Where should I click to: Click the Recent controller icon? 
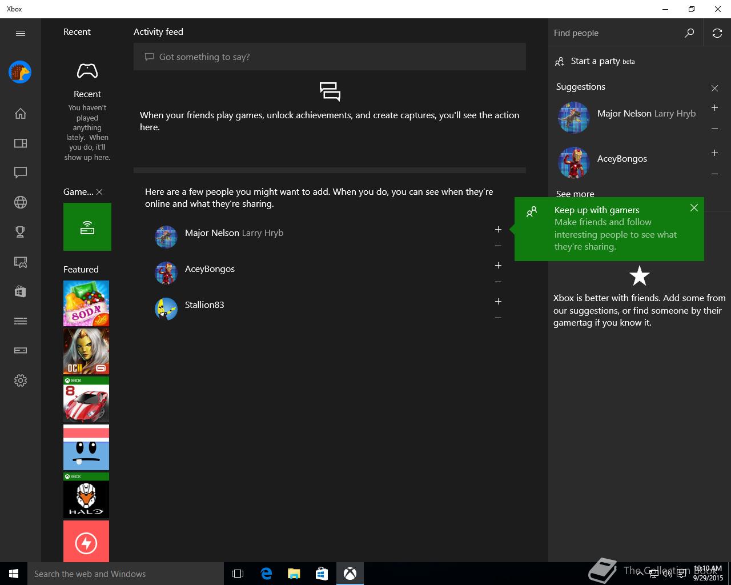pyautogui.click(x=87, y=71)
